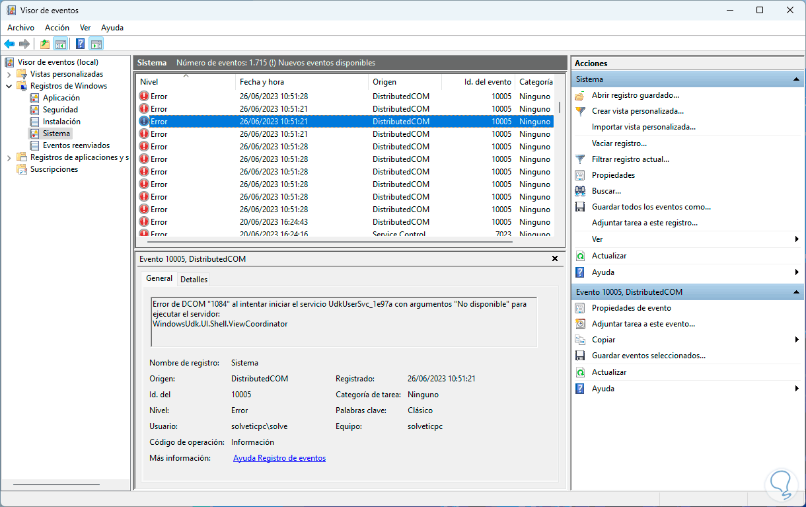Click the binoculars Buscar icon
Viewport: 806px width, 507px height.
click(580, 191)
